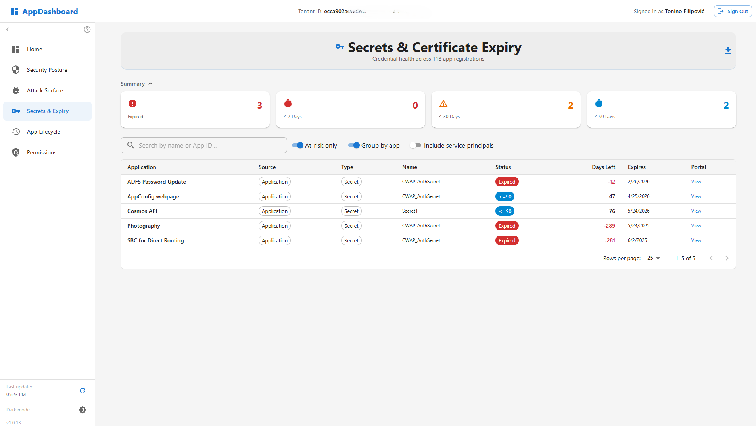Click the Security Posture shield icon
The image size is (756, 426).
(16, 70)
